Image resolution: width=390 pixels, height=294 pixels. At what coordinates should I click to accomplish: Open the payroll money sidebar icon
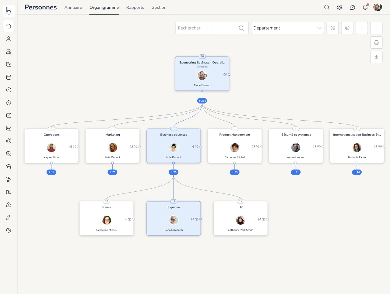(9, 192)
